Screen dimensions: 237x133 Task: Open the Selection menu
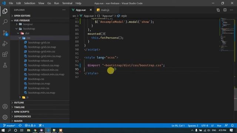coord(30,3)
